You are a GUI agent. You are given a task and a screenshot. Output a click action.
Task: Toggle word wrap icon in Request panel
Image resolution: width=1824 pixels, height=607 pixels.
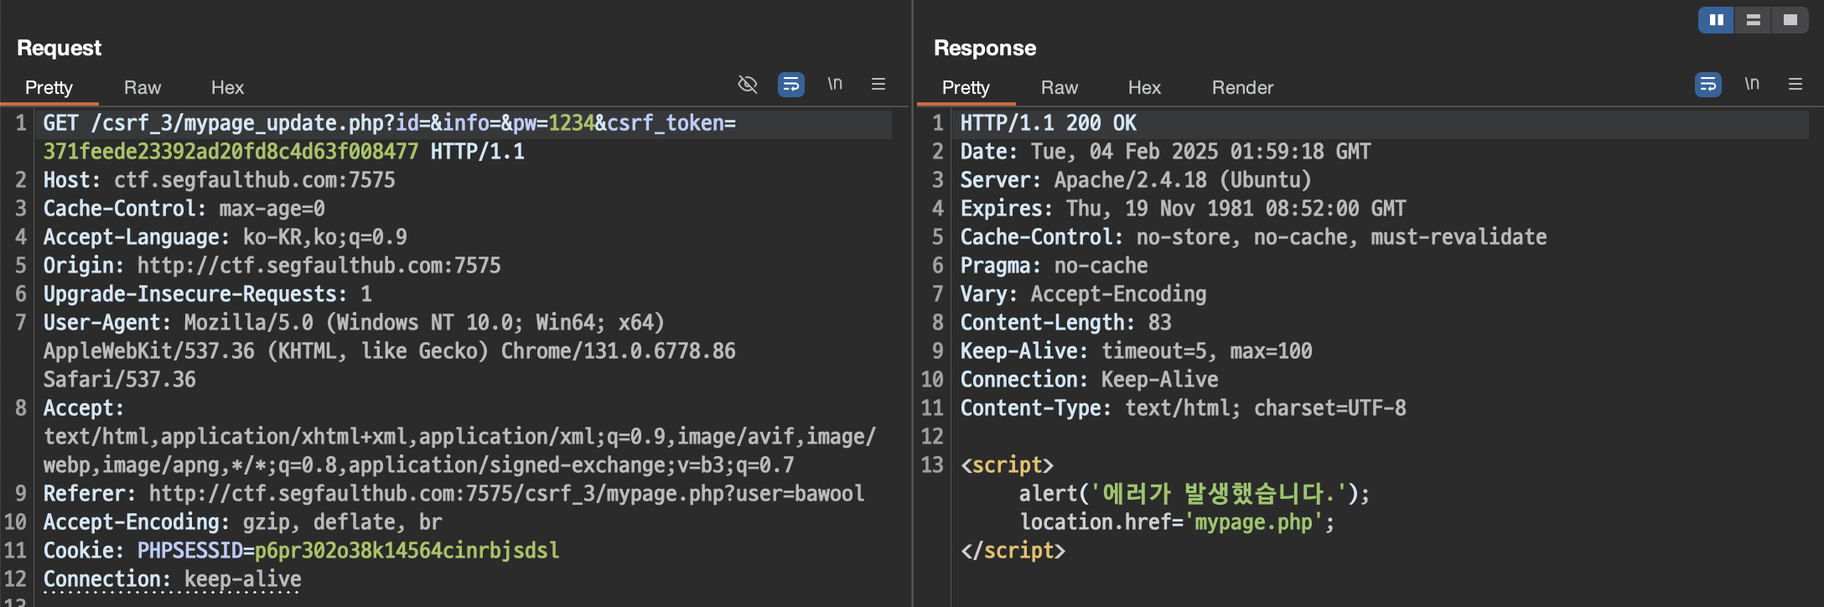click(x=790, y=85)
